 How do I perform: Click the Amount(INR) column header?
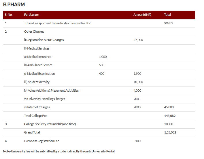coord(142,15)
